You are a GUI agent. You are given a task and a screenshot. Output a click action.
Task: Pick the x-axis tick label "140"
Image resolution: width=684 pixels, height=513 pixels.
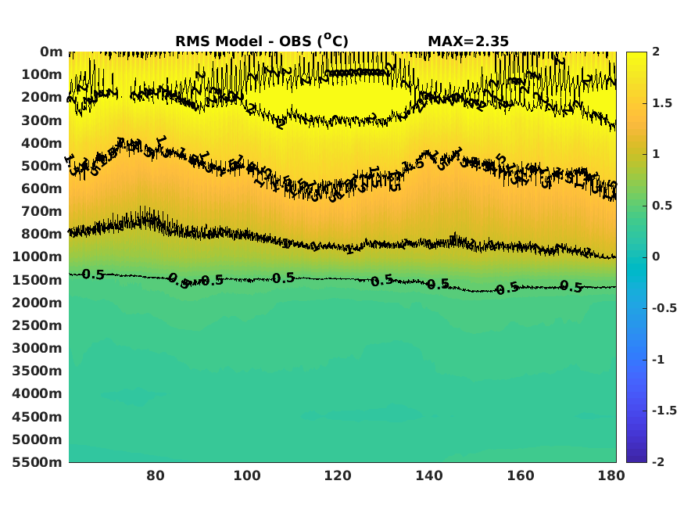click(429, 475)
